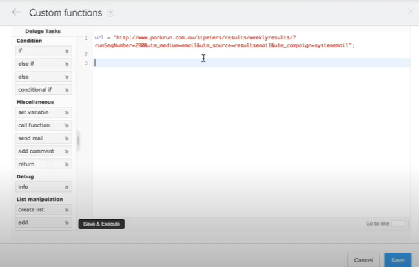Add a 'call function' task
The width and height of the screenshot is (419, 267).
[43, 125]
